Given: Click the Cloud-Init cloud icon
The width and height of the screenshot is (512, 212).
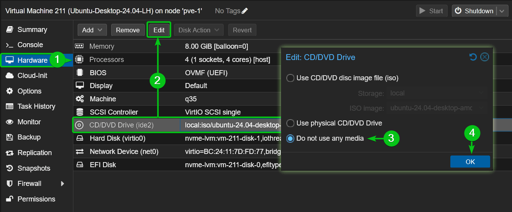Looking at the screenshot, I should tap(10, 76).
